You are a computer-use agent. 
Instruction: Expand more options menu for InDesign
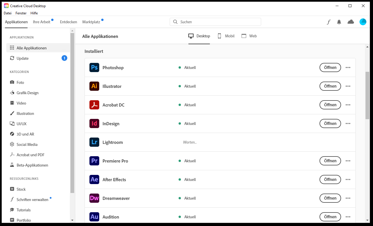[348, 123]
